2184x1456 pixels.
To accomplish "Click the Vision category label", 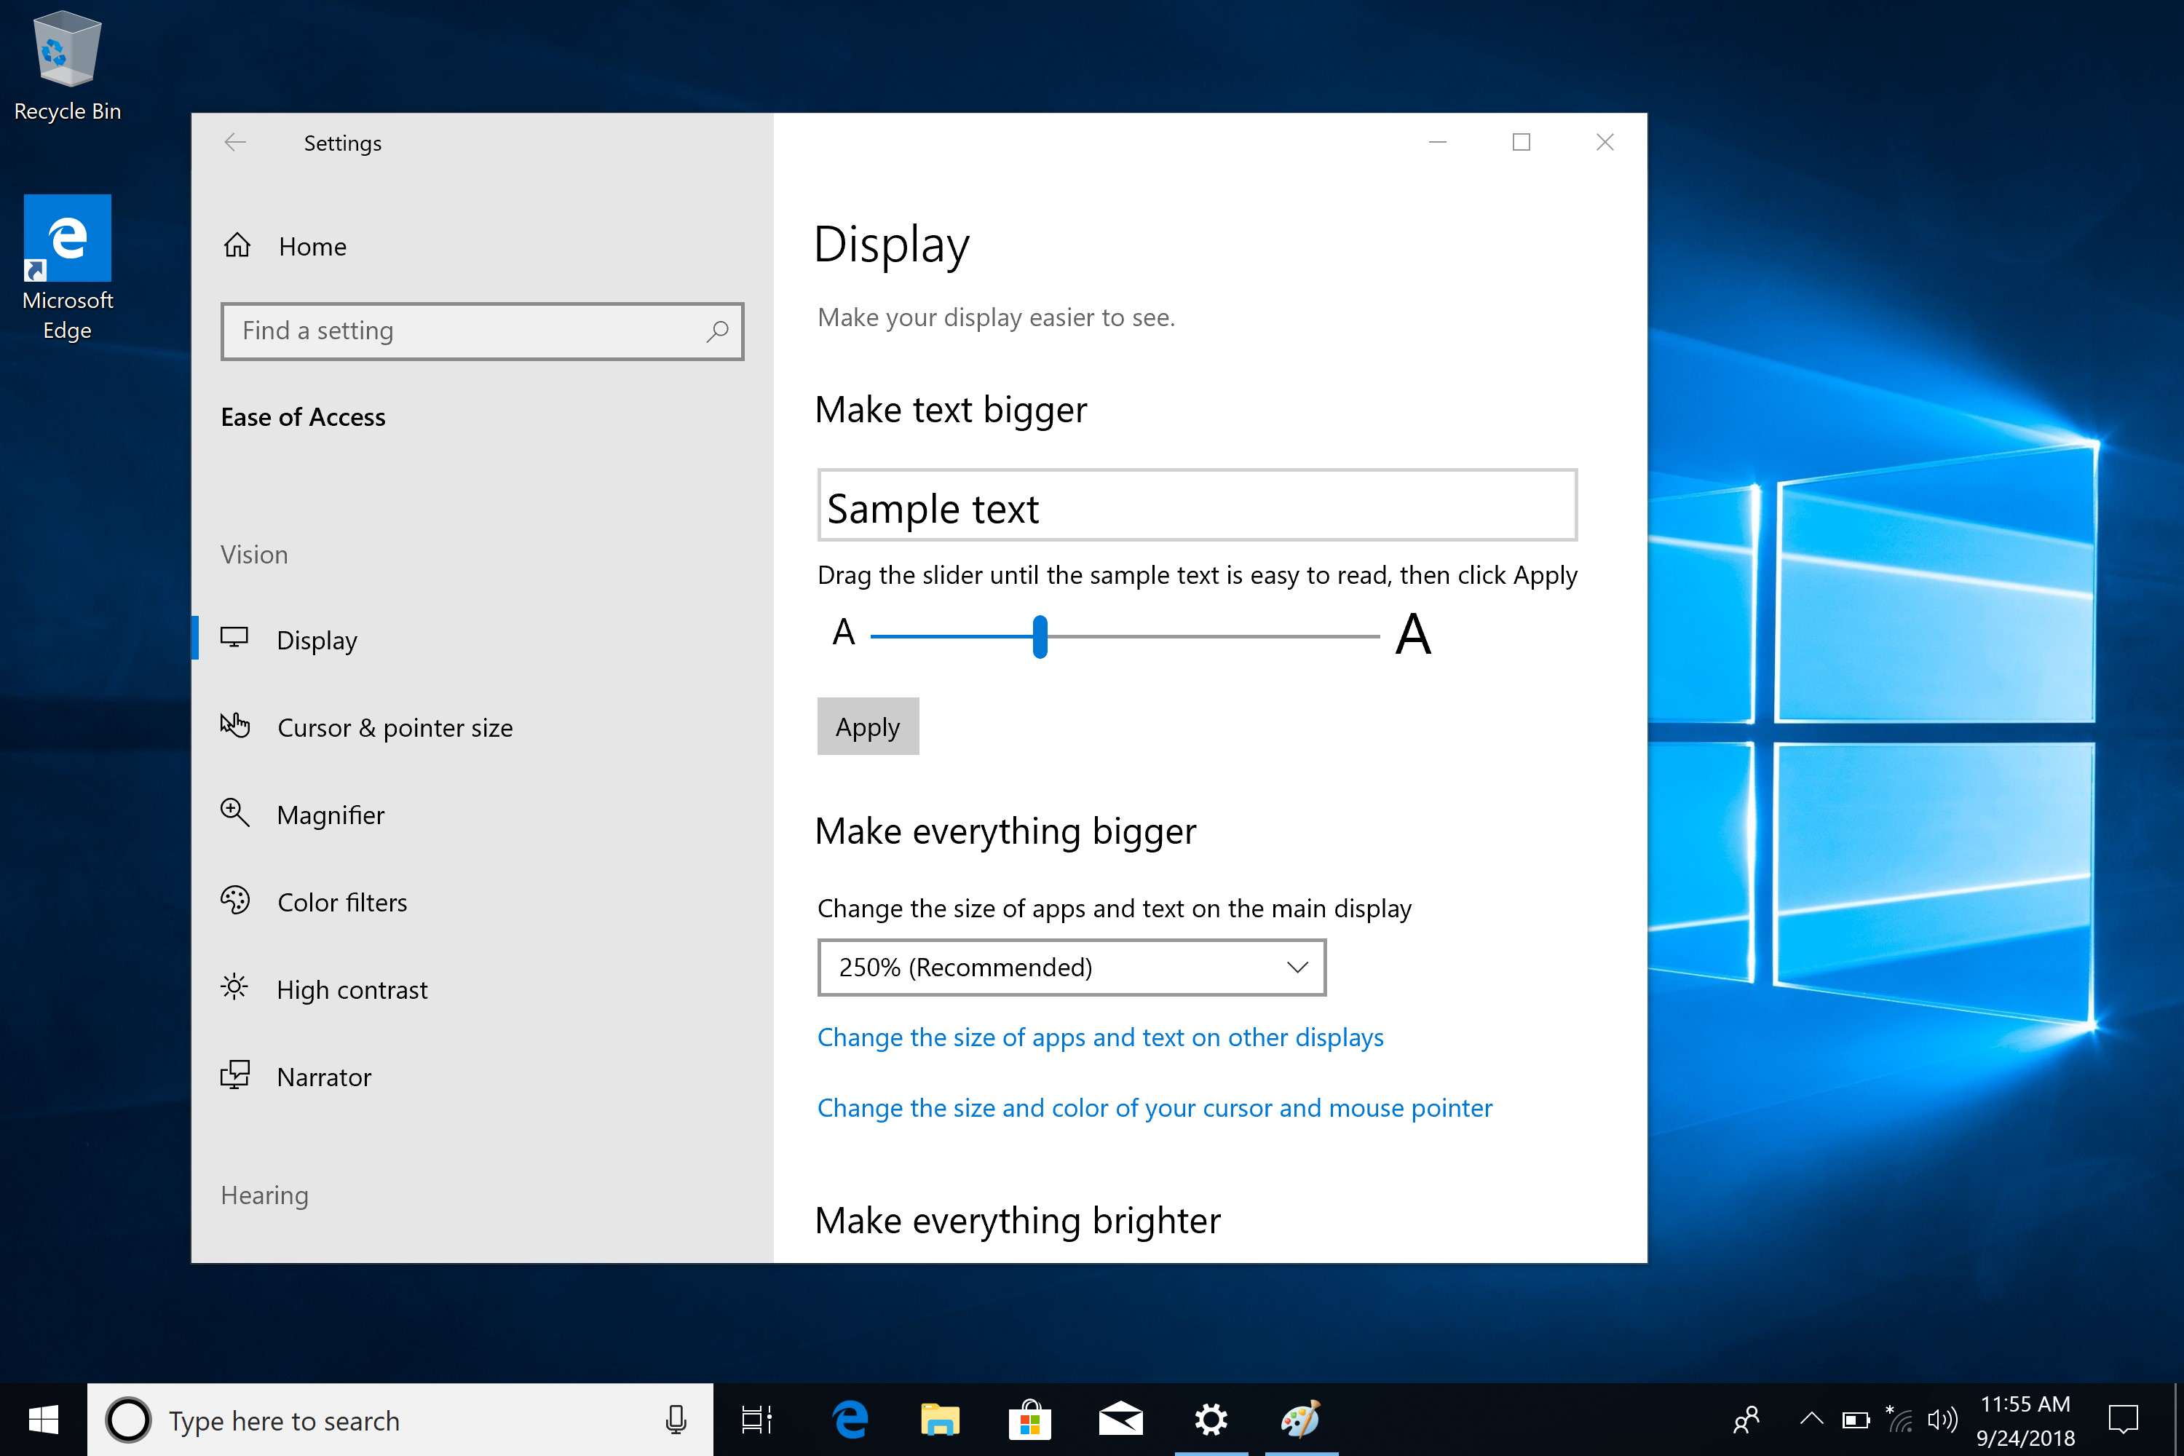I will [x=253, y=553].
